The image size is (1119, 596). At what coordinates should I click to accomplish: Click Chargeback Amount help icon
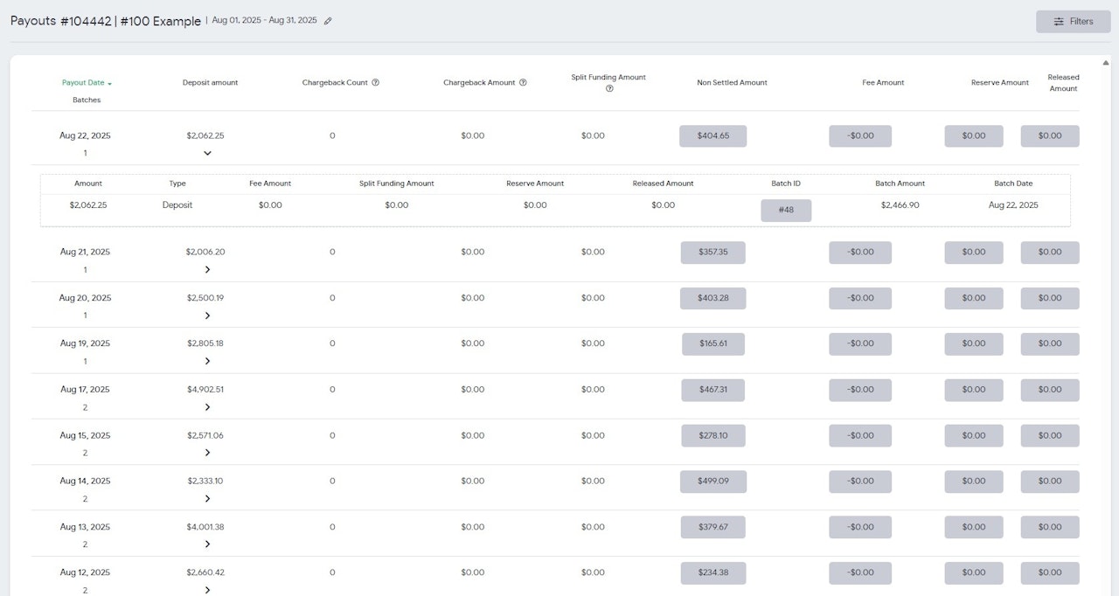click(523, 83)
